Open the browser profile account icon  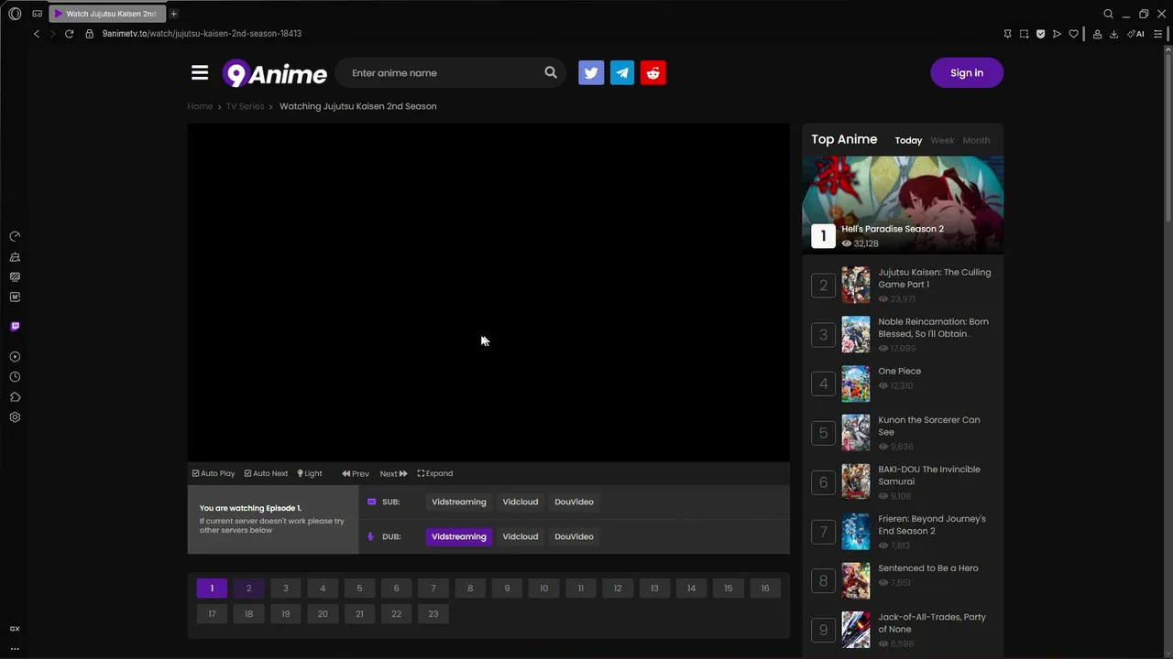[1097, 34]
